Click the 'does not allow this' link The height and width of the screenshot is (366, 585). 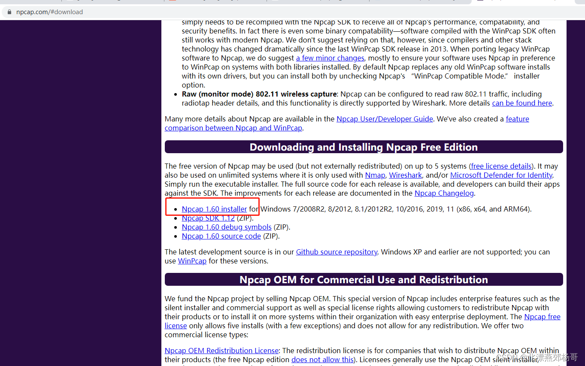click(x=323, y=360)
